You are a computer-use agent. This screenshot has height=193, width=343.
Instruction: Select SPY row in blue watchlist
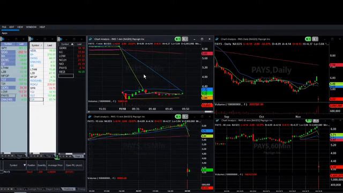tap(14, 48)
